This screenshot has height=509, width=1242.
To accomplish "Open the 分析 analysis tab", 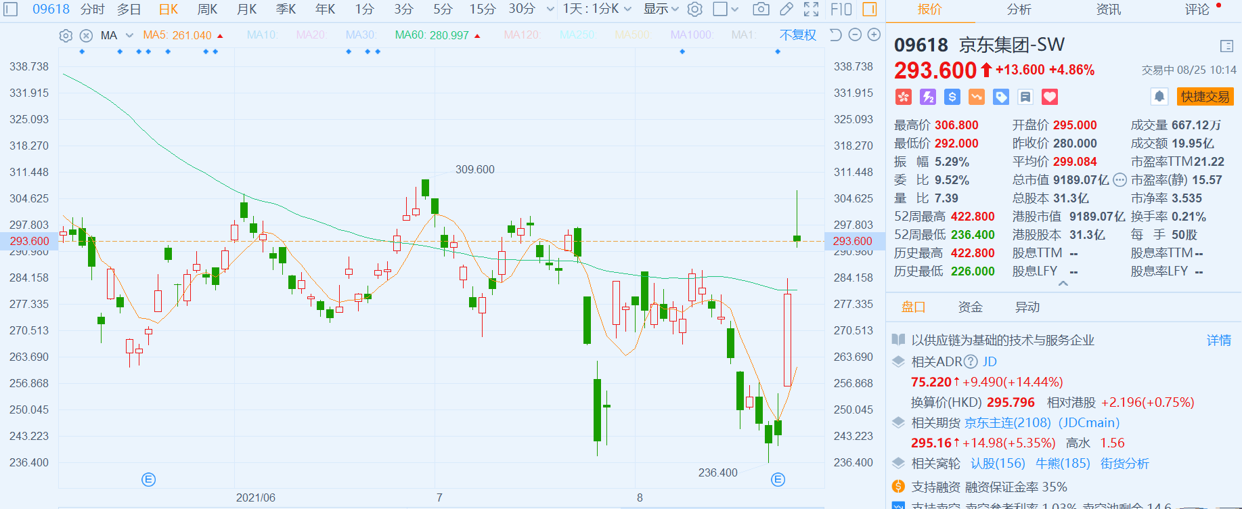I will pyautogui.click(x=1019, y=9).
